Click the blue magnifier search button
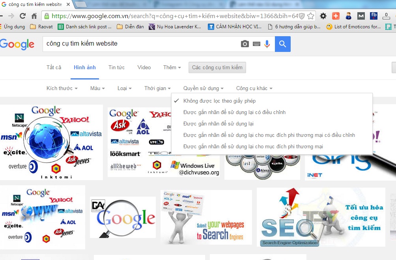Image resolution: width=396 pixels, height=260 pixels. pos(283,44)
